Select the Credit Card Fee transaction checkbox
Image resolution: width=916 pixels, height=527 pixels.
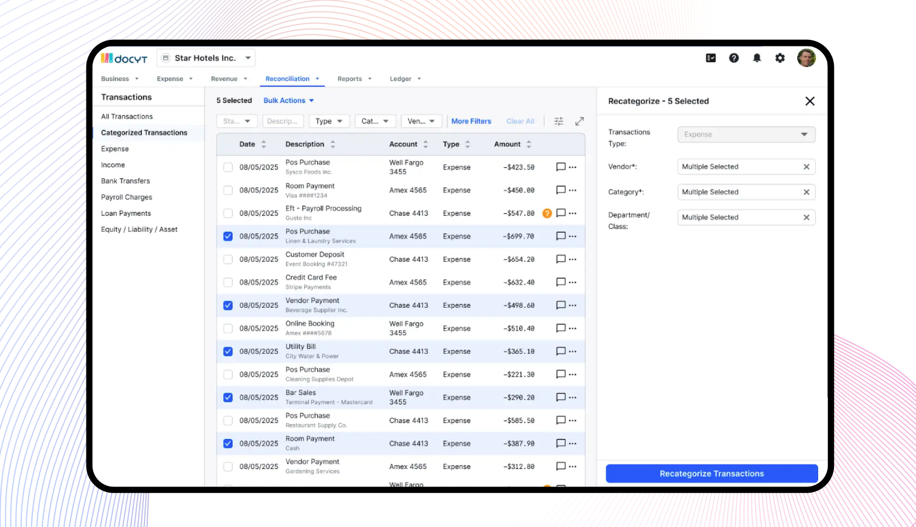click(228, 282)
